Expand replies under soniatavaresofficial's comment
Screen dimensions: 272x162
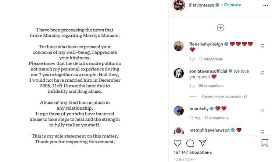tap(224, 96)
